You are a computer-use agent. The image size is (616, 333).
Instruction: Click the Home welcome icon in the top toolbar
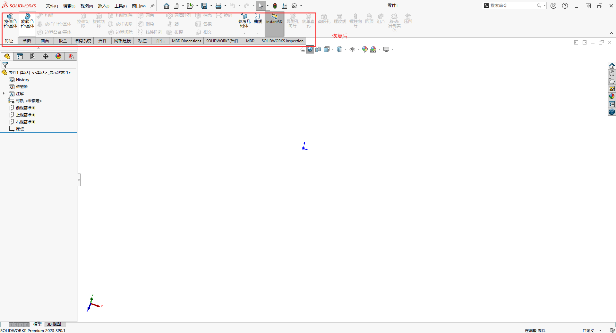pyautogui.click(x=166, y=6)
